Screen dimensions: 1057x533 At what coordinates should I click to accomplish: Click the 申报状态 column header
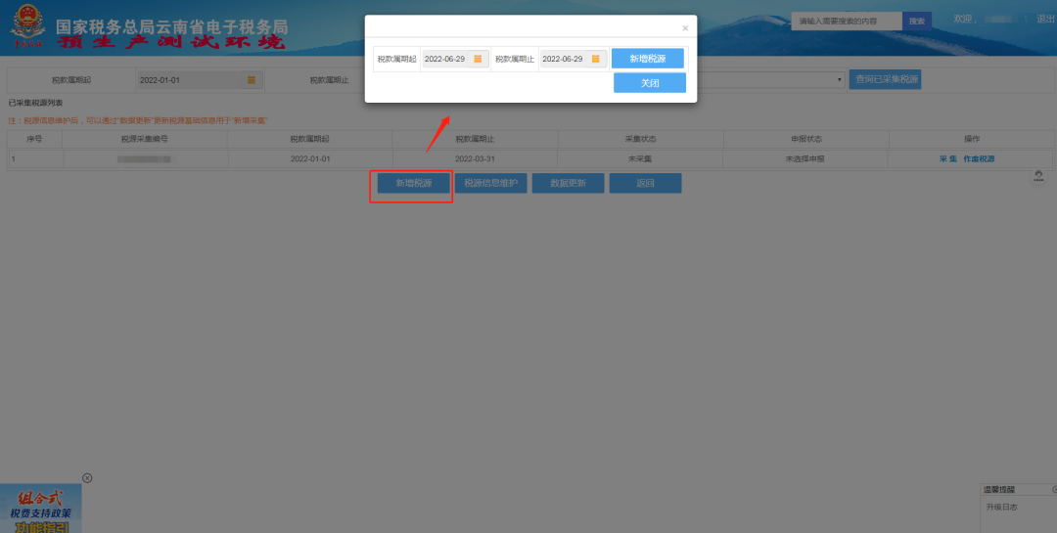point(806,139)
